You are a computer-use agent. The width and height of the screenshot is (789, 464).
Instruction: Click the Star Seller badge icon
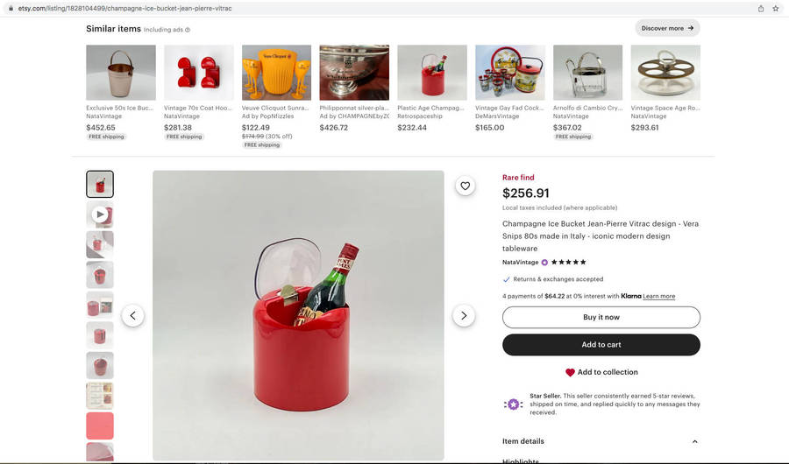tap(514, 404)
